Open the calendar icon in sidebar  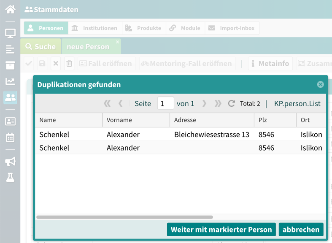[x=10, y=138]
